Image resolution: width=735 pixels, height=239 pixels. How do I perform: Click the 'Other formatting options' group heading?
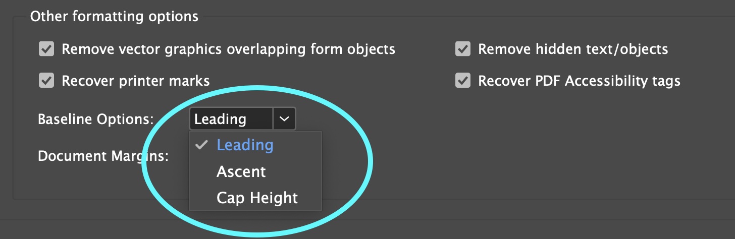point(114,17)
